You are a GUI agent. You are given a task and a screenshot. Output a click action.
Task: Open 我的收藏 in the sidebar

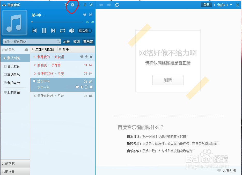click(15, 92)
